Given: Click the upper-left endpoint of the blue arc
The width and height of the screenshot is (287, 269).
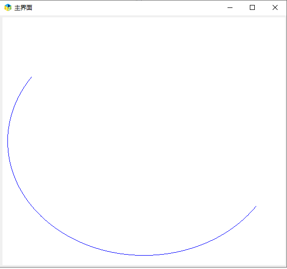Looking at the screenshot, I should [32, 77].
